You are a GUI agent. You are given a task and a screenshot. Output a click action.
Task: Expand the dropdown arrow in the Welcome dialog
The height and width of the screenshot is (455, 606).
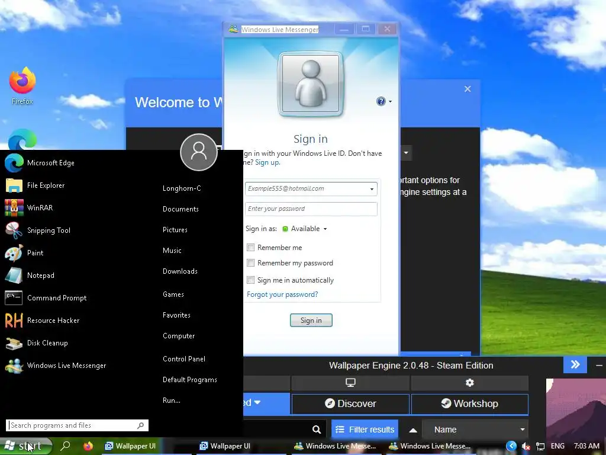point(406,153)
